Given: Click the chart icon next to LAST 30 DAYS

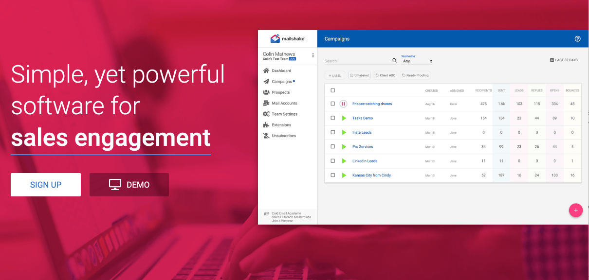Looking at the screenshot, I should pyautogui.click(x=552, y=60).
